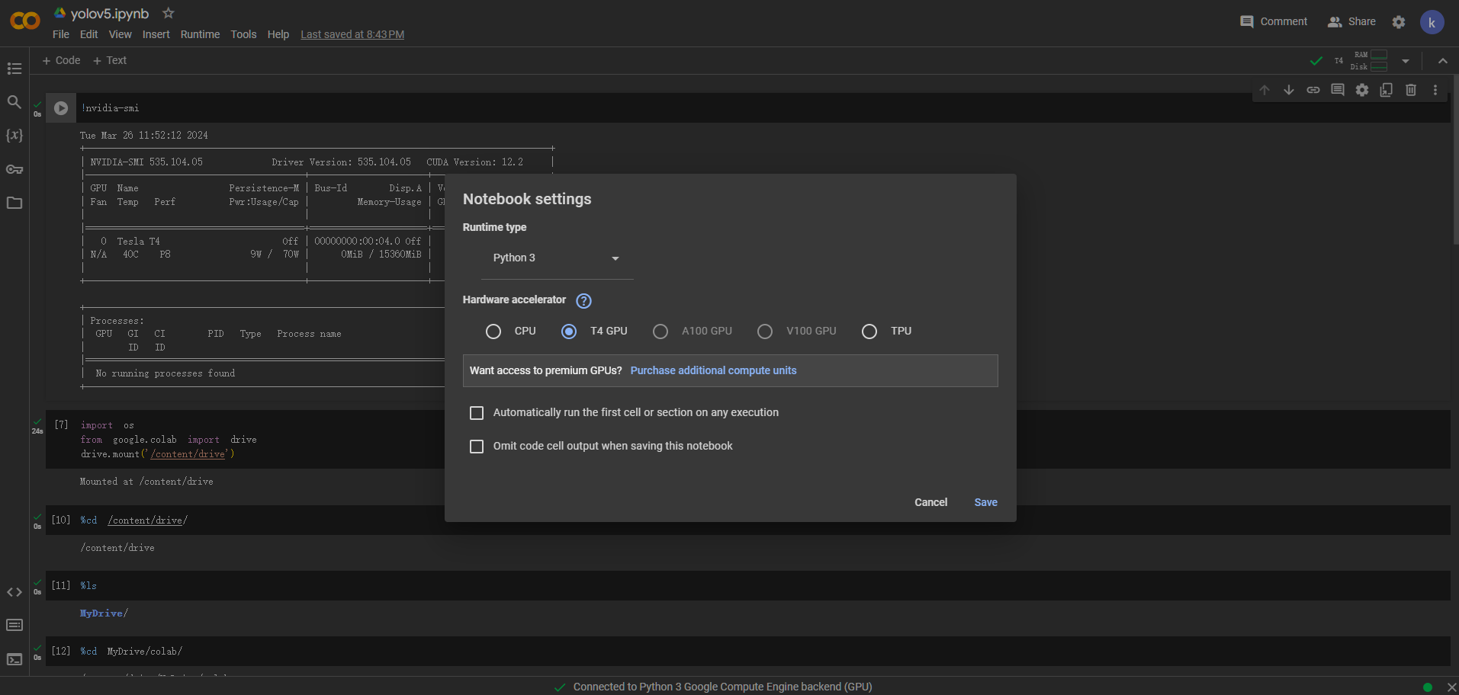
Task: Open the Runtime menu
Action: 200,34
